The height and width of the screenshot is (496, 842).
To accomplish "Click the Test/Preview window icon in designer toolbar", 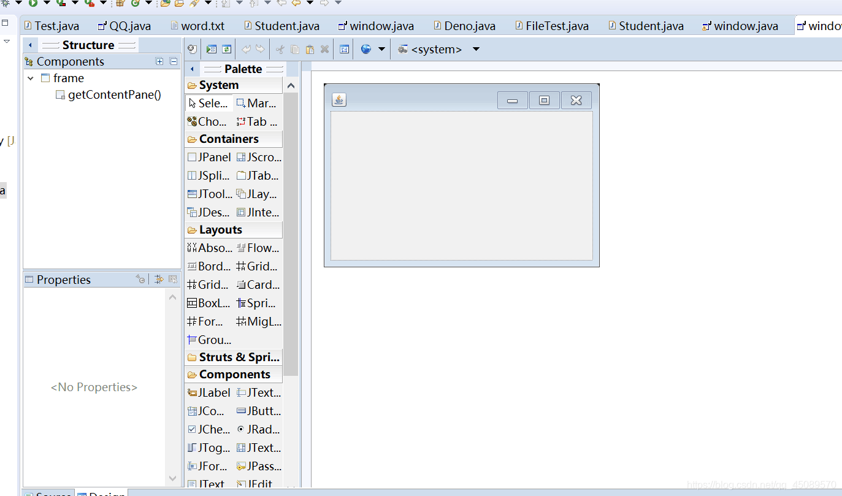I will click(211, 49).
